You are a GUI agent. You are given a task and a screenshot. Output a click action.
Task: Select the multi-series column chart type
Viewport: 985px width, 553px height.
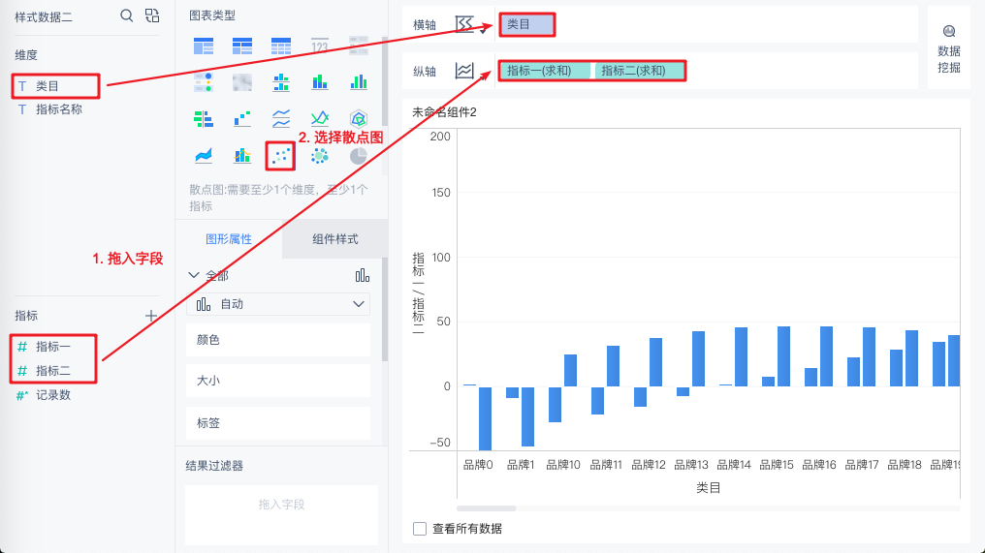[358, 82]
